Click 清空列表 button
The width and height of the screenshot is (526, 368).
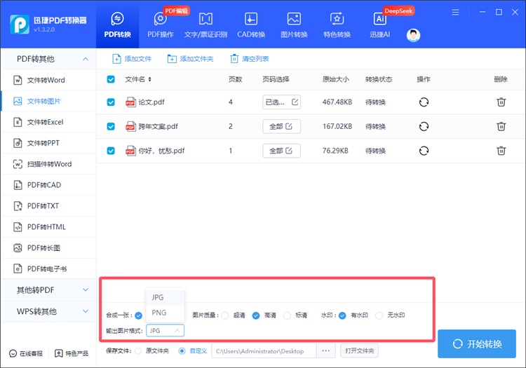click(x=249, y=59)
